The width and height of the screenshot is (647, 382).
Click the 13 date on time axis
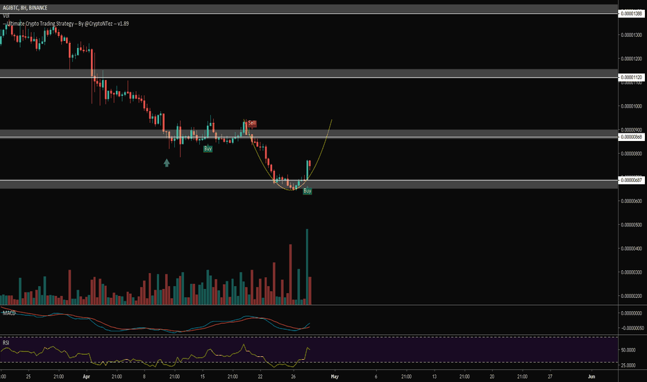point(435,376)
